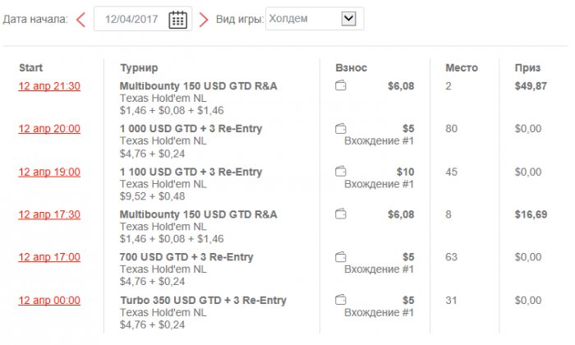Click wallet icon for 700 USD GTD row
The height and width of the screenshot is (345, 575).
point(341,257)
